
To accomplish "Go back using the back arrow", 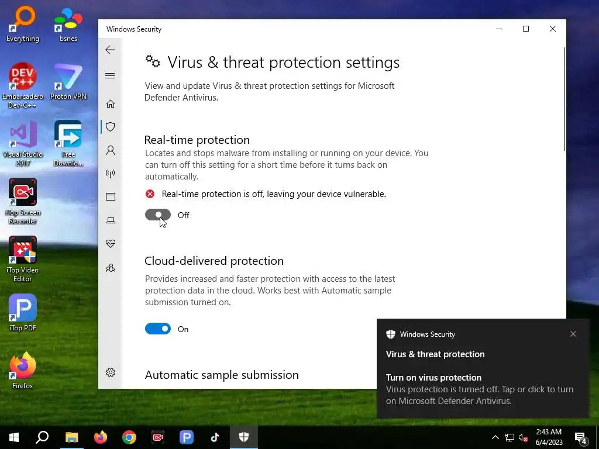I will tap(110, 50).
